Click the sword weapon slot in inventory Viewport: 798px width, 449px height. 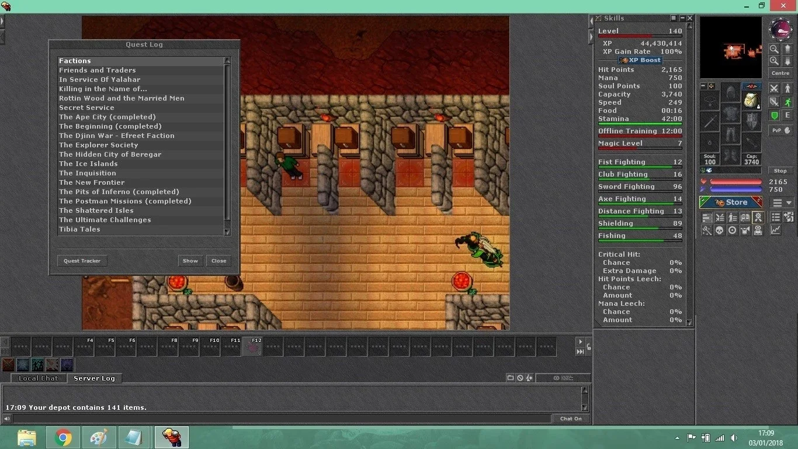(710, 122)
